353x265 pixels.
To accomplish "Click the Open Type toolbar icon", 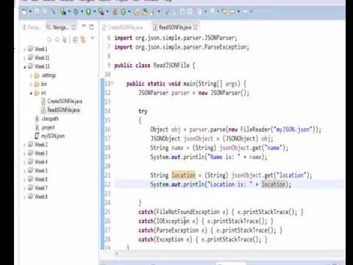I will click(x=137, y=12).
